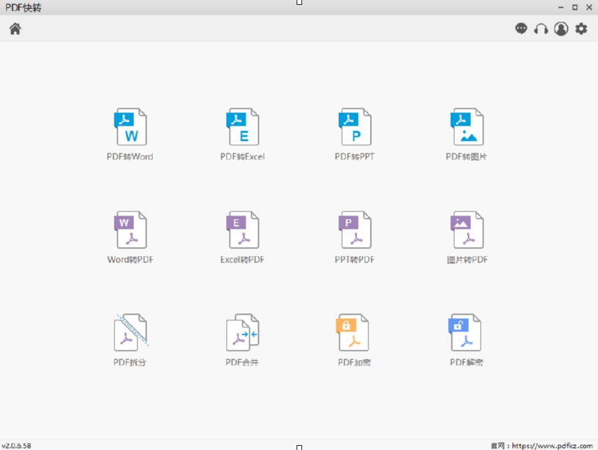Viewport: 598px width, 450px height.
Task: Maximize the PDF快转 window
Action: pos(575,7)
